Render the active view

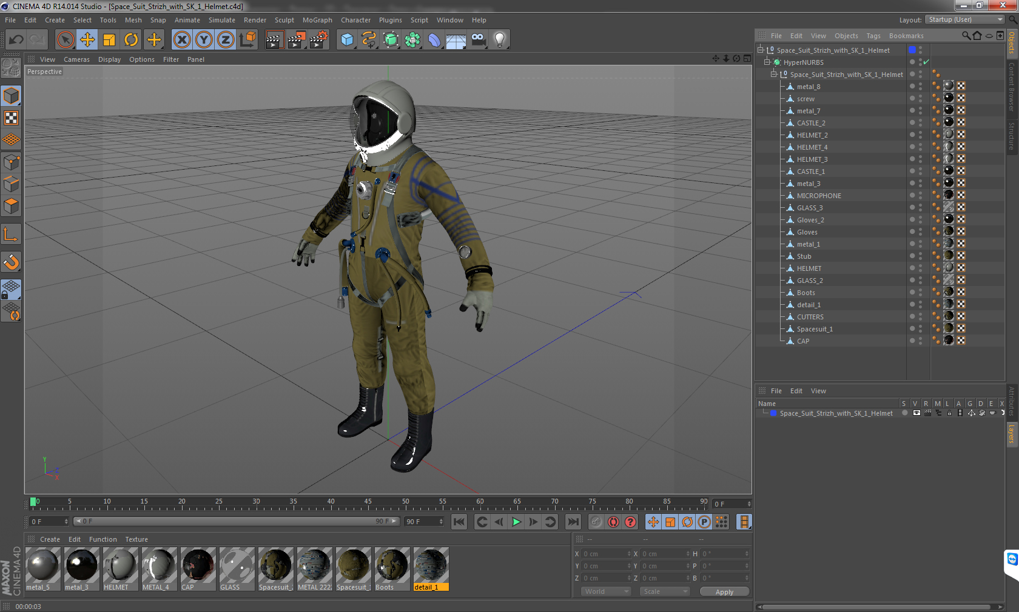pyautogui.click(x=274, y=40)
